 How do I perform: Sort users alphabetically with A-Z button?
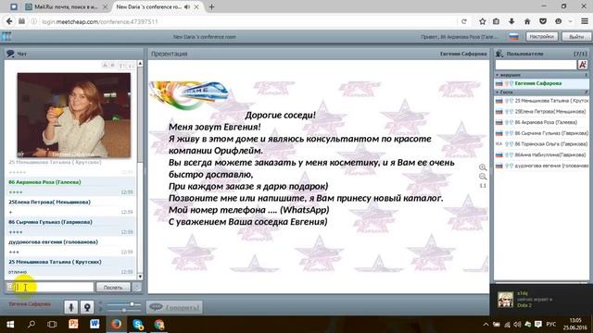point(583,65)
